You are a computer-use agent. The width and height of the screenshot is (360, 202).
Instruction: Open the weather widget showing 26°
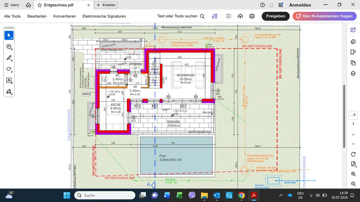[9, 195]
